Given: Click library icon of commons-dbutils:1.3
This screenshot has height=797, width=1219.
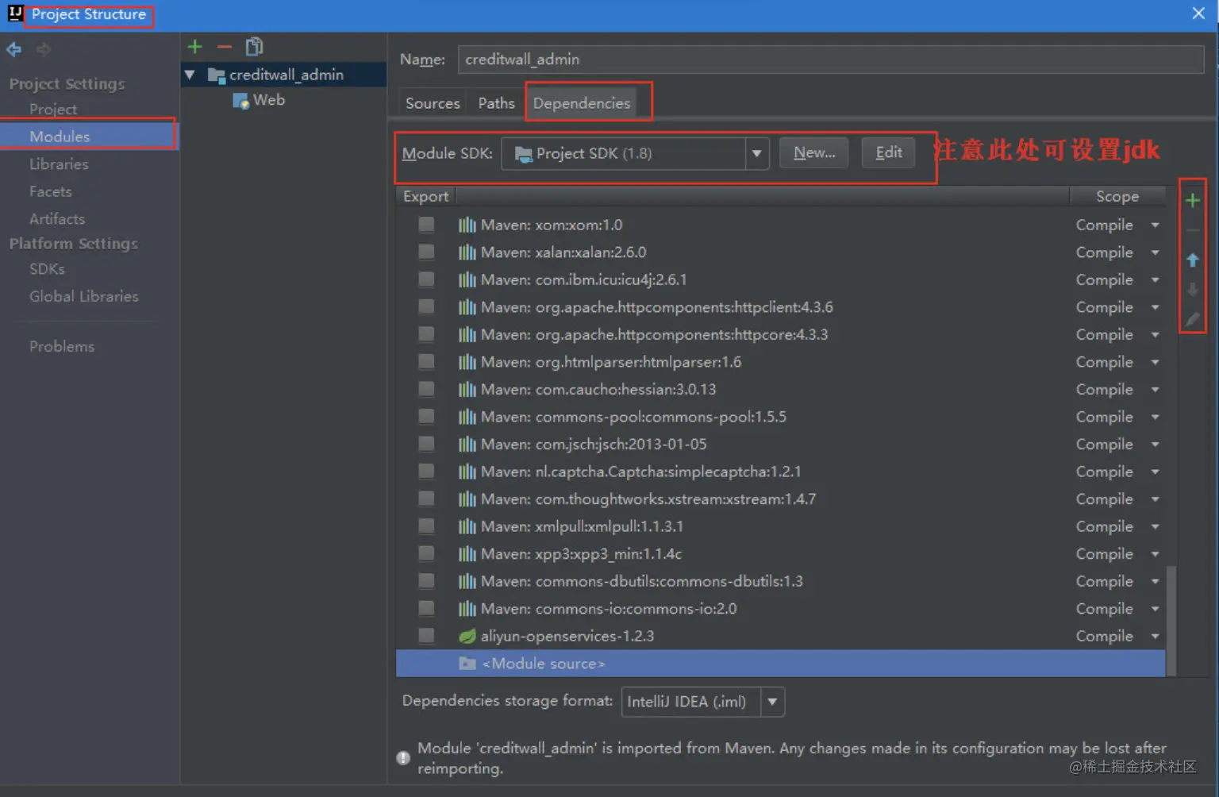Looking at the screenshot, I should pyautogui.click(x=467, y=581).
